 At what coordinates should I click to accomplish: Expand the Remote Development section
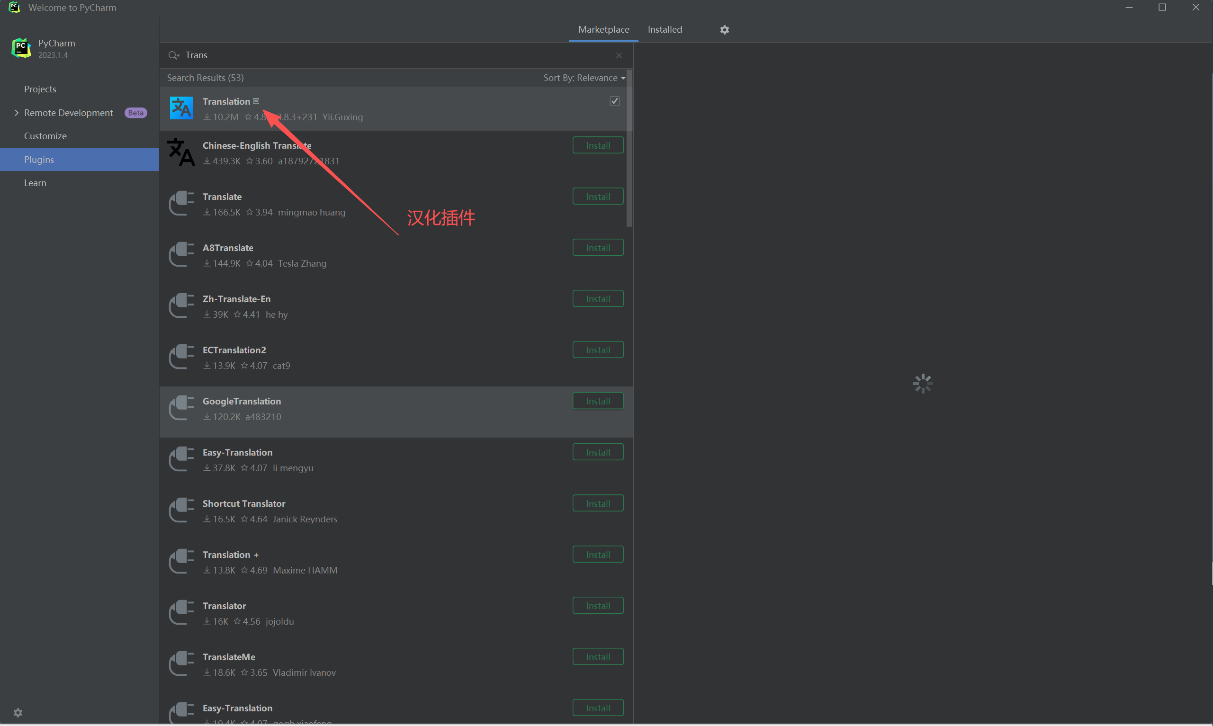(17, 113)
